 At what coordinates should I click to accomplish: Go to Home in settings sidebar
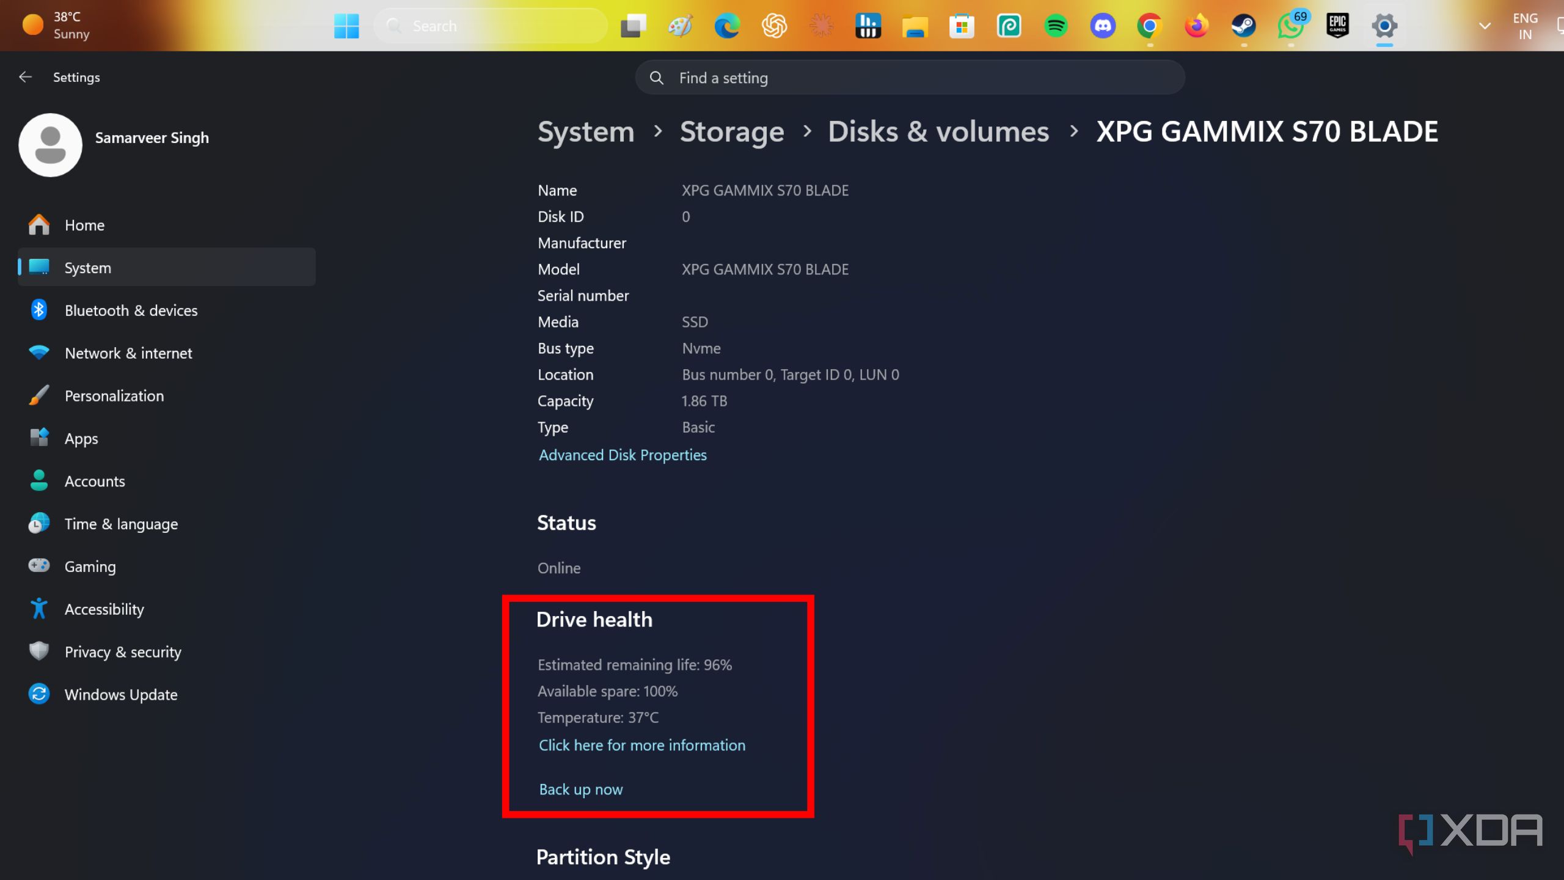166,225
